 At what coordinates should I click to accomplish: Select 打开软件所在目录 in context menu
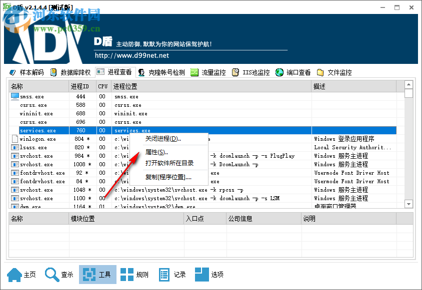coord(168,163)
